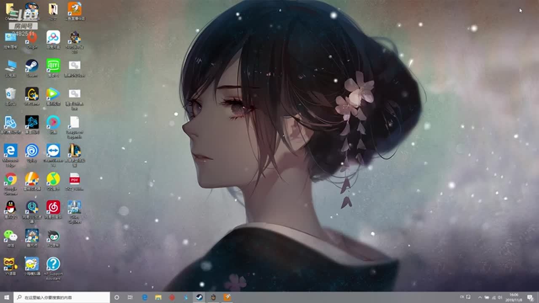Open the Windows Start menu
This screenshot has width=539, height=303.
pos(7,298)
